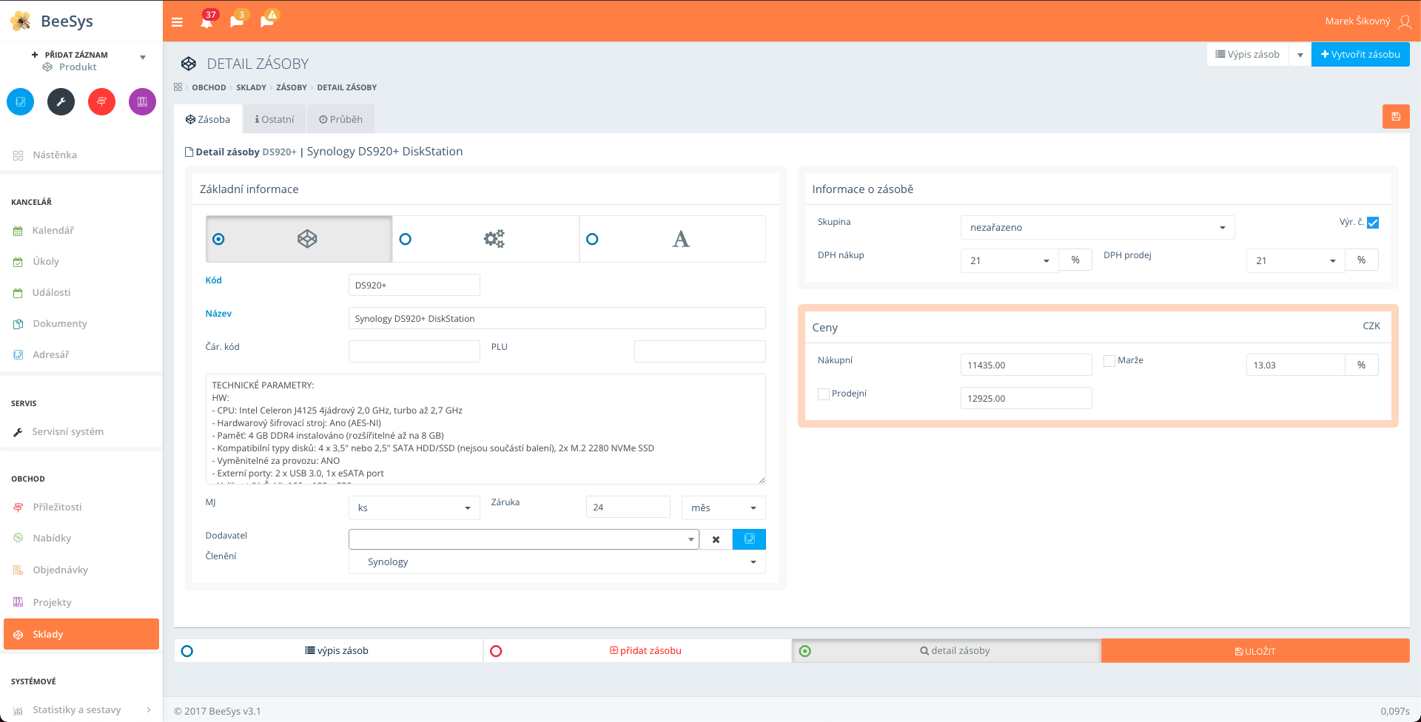Go to OBCHOD in the breadcrumb
Viewport: 1421px width, 722px height.
point(209,87)
